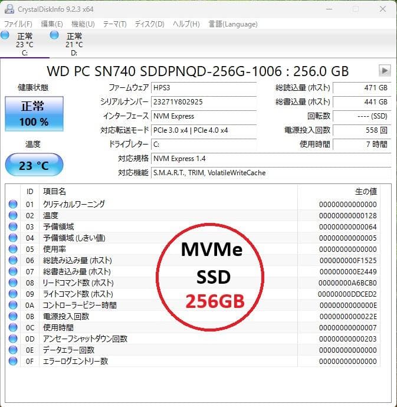Select the C: drive status indicator
Screen dimensions: 397x407
pos(25,44)
